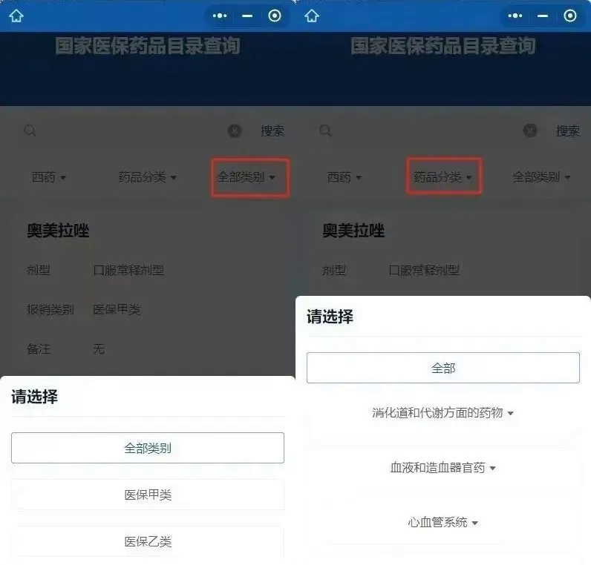Click 请选择 heading in right picker
591x565 pixels.
tap(330, 317)
